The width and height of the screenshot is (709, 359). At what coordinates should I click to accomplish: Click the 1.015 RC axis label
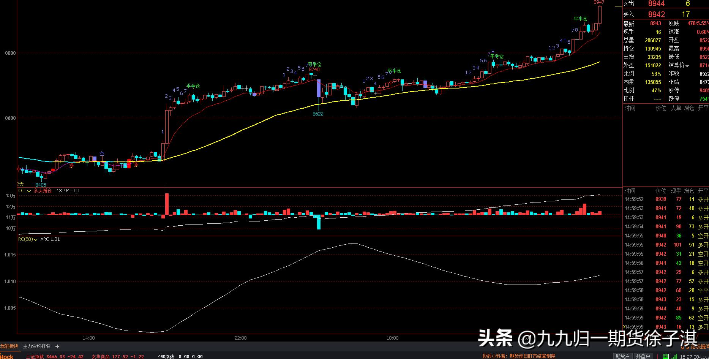coord(10,255)
